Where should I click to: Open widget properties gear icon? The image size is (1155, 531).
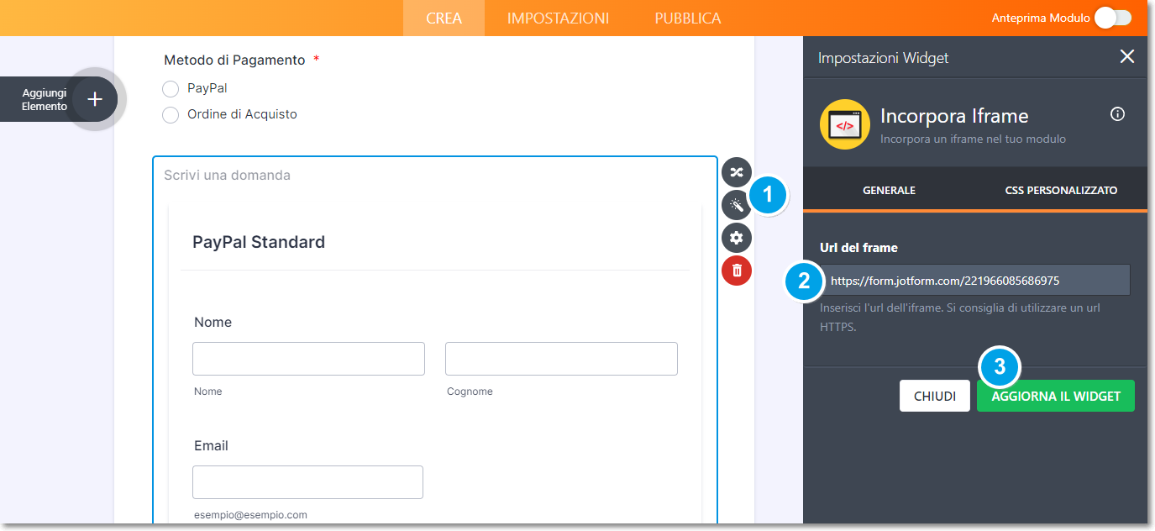pyautogui.click(x=737, y=238)
